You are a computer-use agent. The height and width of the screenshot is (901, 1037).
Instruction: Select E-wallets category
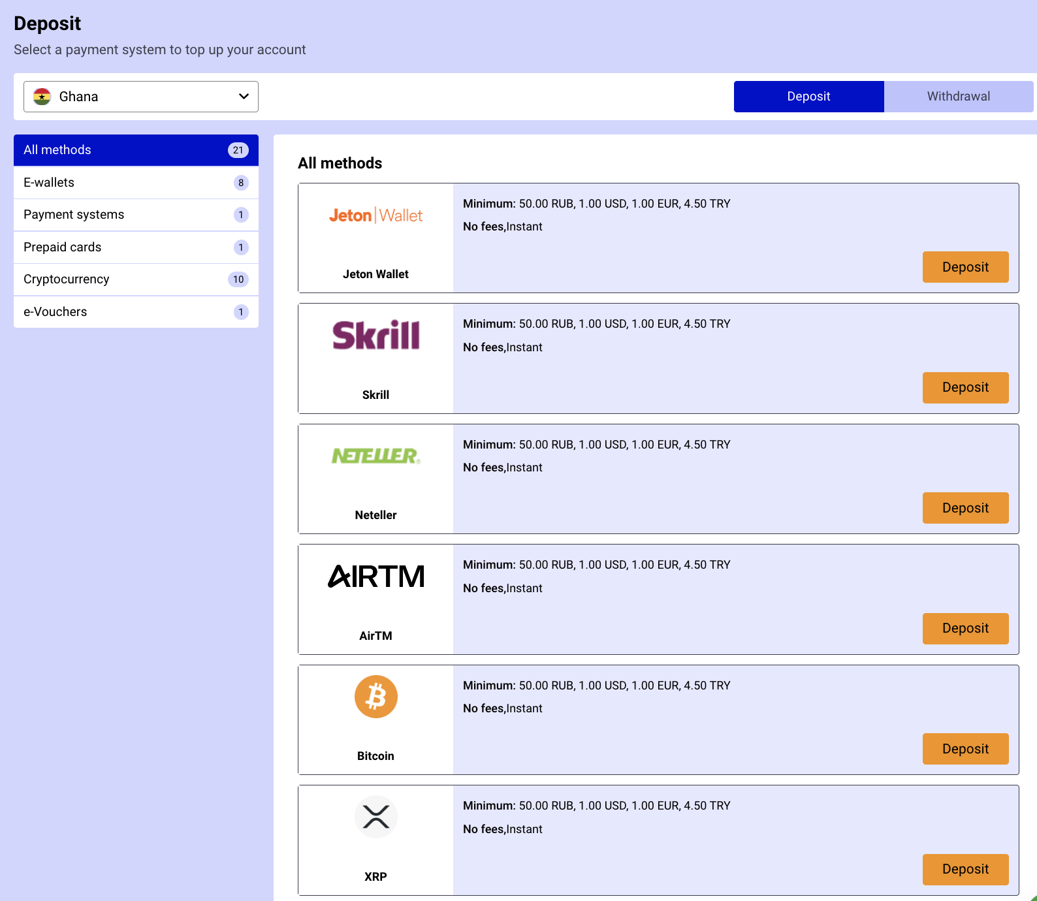[x=136, y=183]
